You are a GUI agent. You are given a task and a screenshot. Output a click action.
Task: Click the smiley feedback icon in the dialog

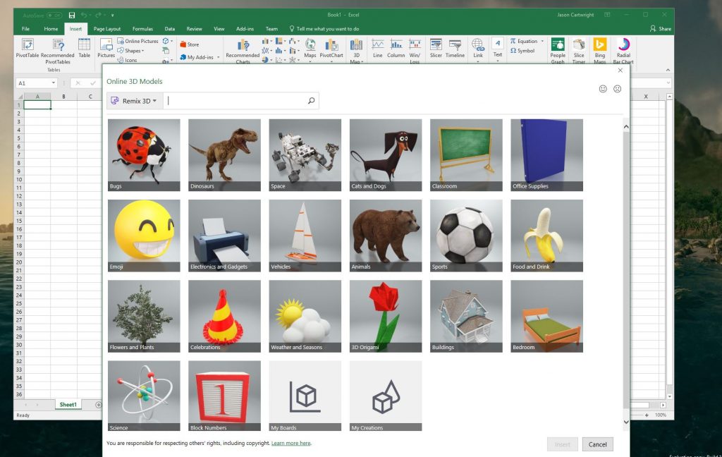point(603,89)
